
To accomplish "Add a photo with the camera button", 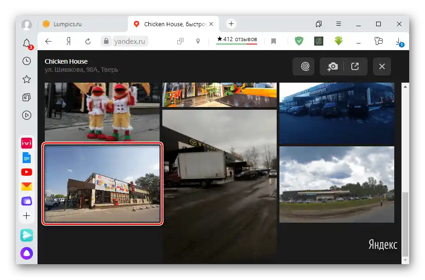I will click(x=333, y=66).
